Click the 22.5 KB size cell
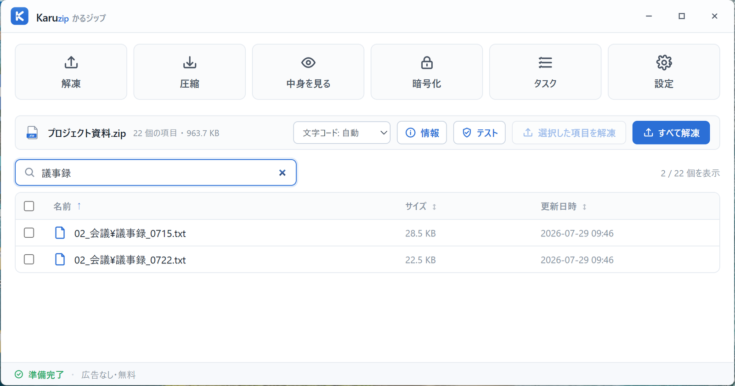Image resolution: width=735 pixels, height=386 pixels. coord(420,260)
